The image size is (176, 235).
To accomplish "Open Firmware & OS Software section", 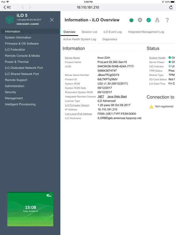I will click(22, 44).
